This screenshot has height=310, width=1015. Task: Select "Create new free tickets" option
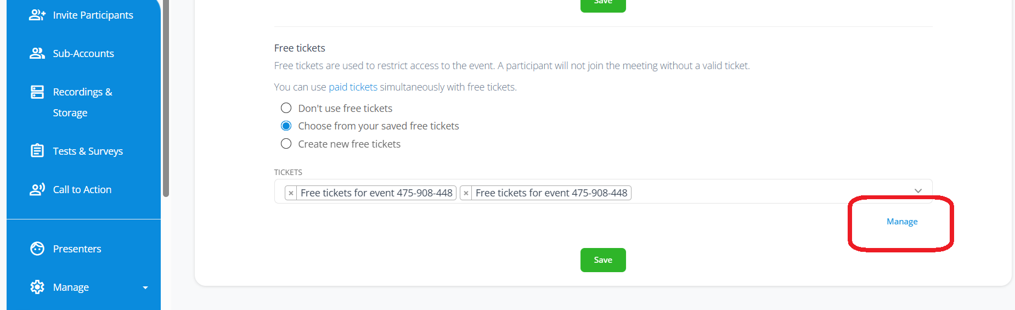coord(286,144)
